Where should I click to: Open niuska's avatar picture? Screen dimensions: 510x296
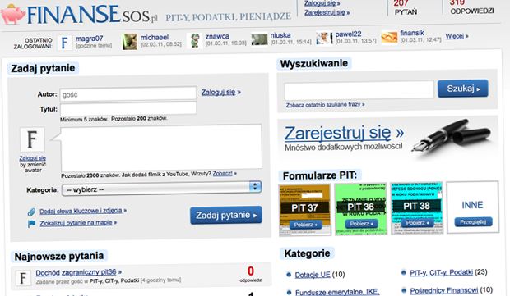[259, 39]
